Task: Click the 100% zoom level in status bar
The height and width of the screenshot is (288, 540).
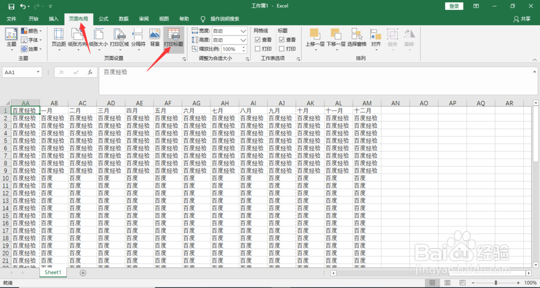Action: 530,283
